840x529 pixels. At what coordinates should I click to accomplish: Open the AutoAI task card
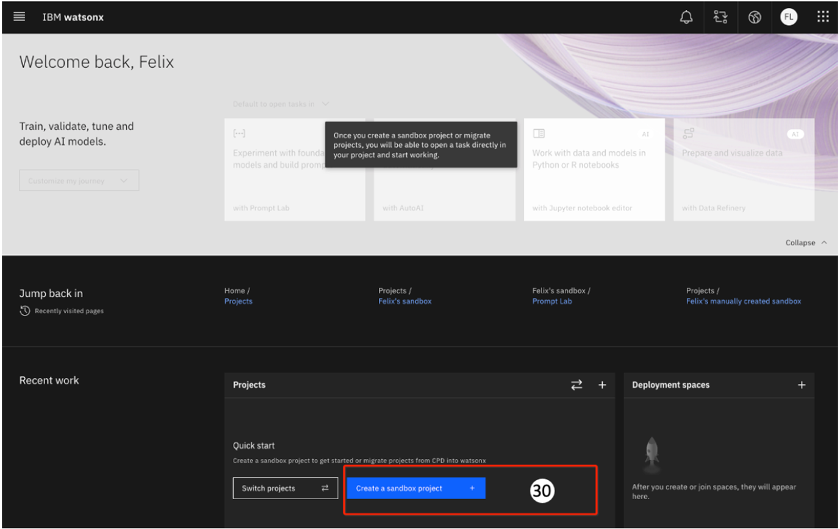pyautogui.click(x=445, y=170)
